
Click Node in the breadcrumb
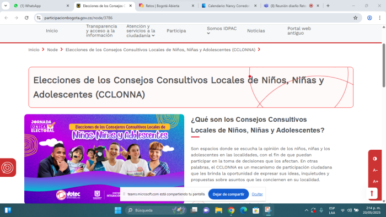tap(52, 50)
